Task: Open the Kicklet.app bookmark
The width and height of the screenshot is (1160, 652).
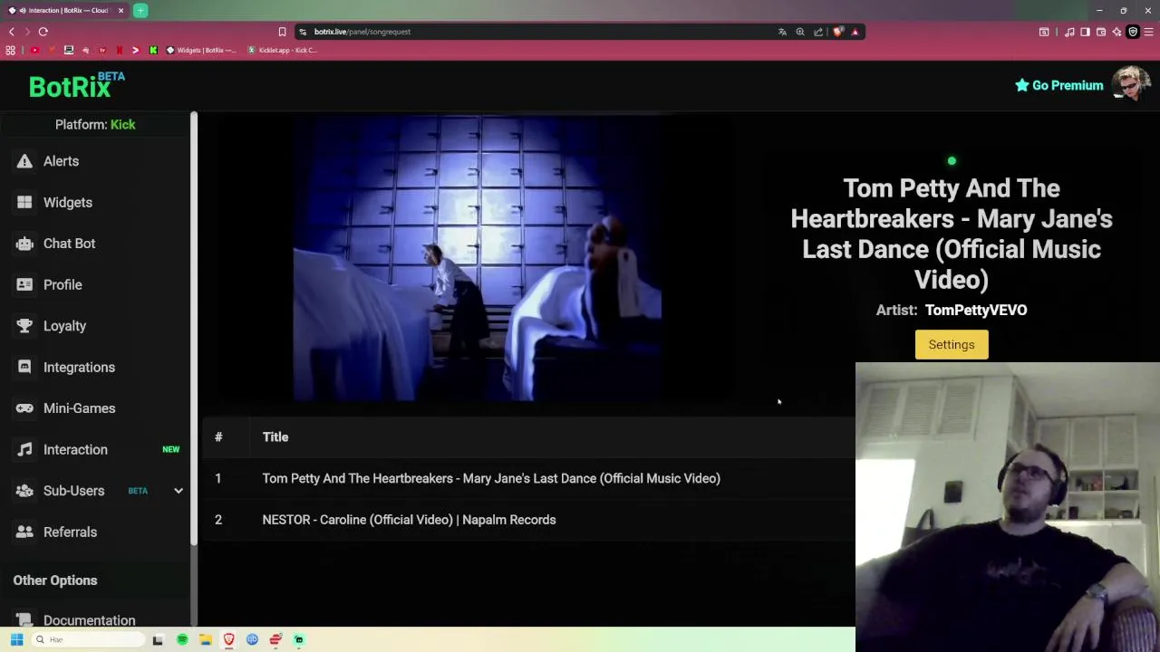Action: pos(282,50)
